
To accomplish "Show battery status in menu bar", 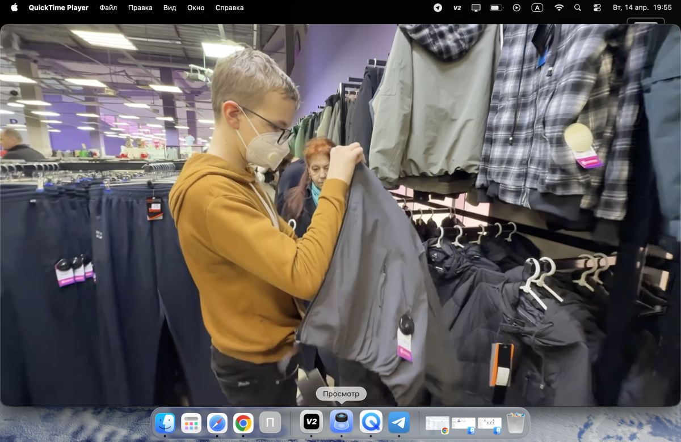I will pyautogui.click(x=497, y=8).
